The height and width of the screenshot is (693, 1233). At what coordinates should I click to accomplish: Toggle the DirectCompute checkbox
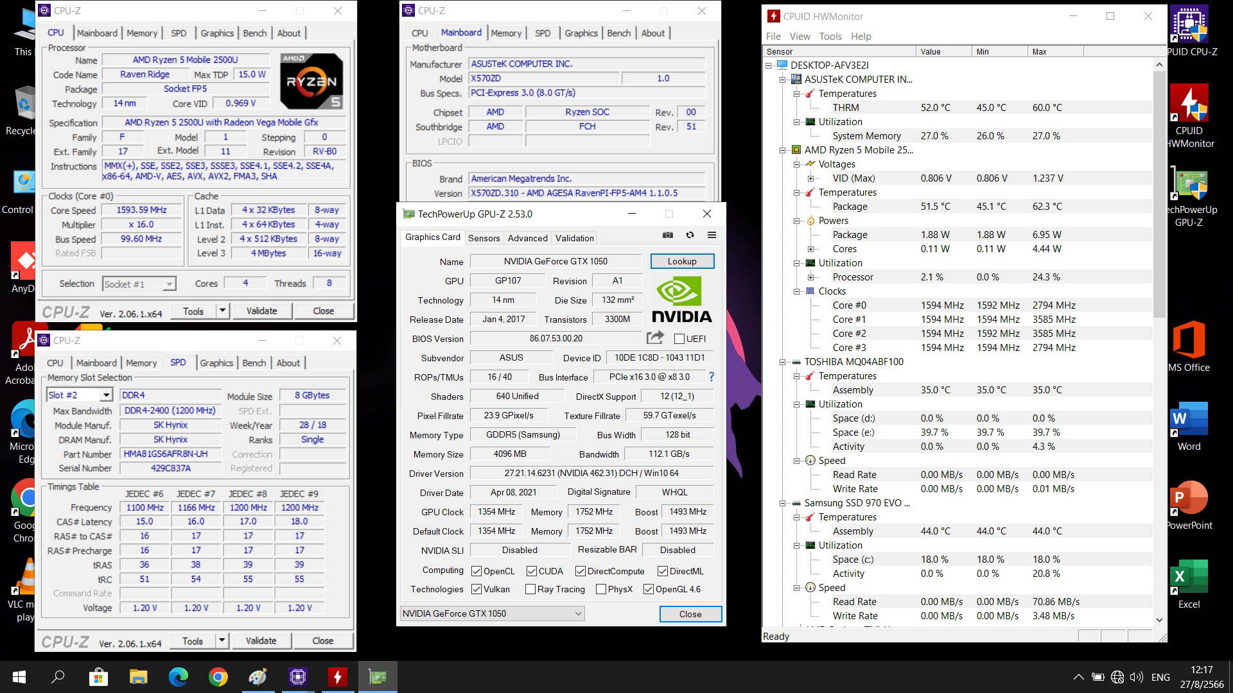[x=581, y=571]
